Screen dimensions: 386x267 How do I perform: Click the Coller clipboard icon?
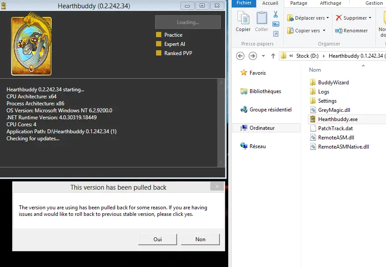[261, 18]
